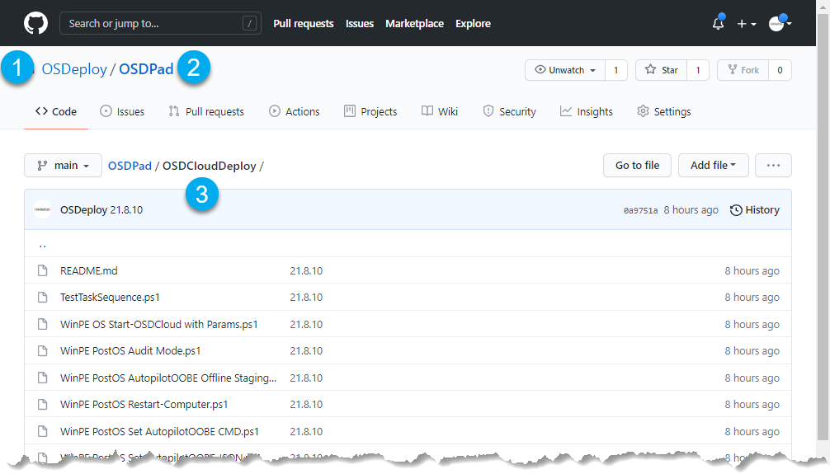This screenshot has height=474, width=830.
Task: Click OSDPad in the breadcrumb path
Action: [x=130, y=166]
